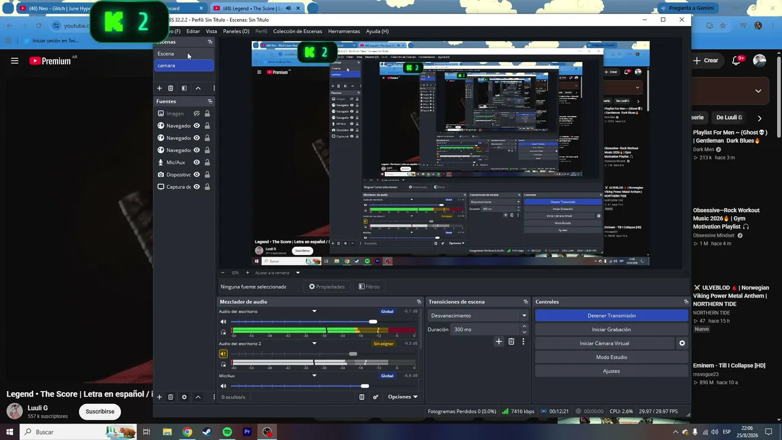Open advanced audio properties gears icon
Viewport: 782px width, 440px height.
coord(376,397)
